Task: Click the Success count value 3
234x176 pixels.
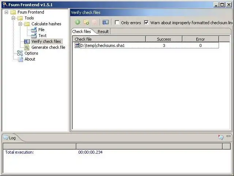Action: pos(164,45)
